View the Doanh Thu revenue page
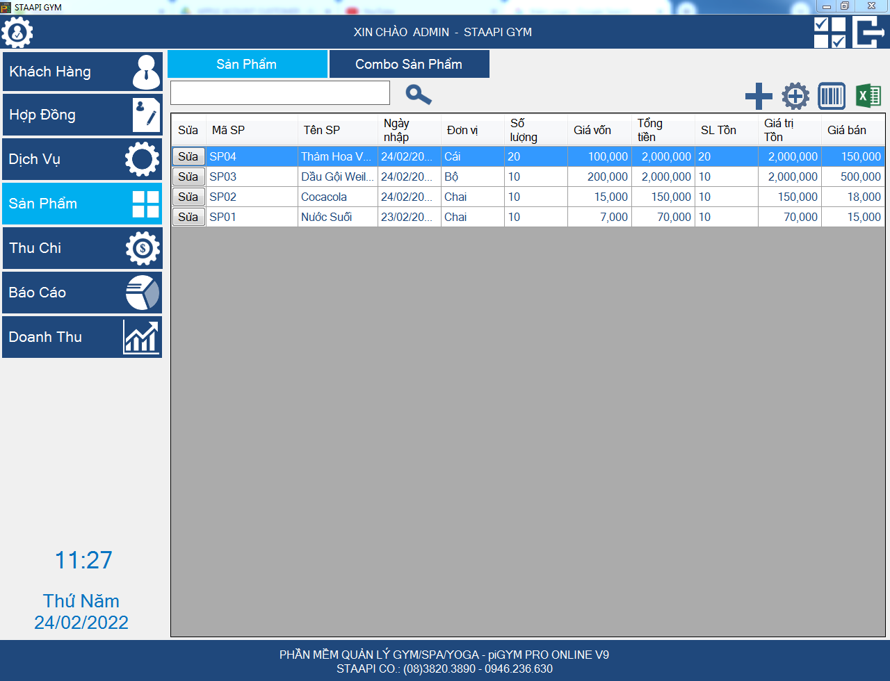This screenshot has height=681, width=890. [x=82, y=337]
